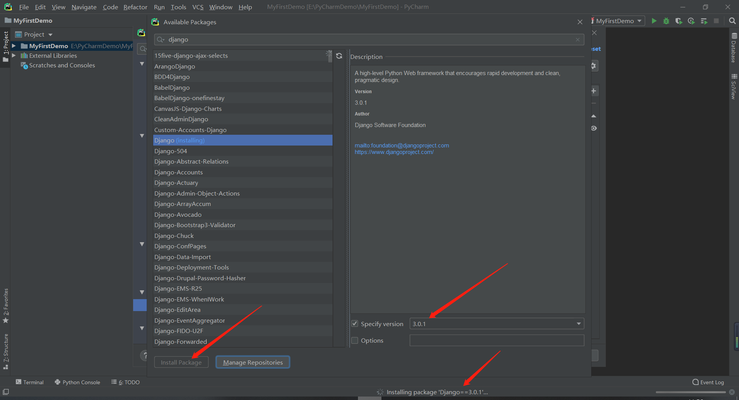Start debugging with the bug icon
The height and width of the screenshot is (400, 739).
click(x=666, y=21)
